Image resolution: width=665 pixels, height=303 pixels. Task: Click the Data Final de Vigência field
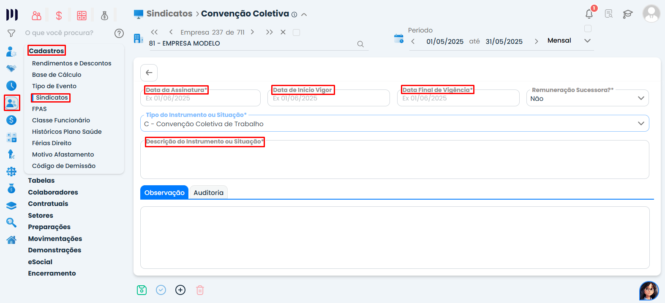click(458, 98)
